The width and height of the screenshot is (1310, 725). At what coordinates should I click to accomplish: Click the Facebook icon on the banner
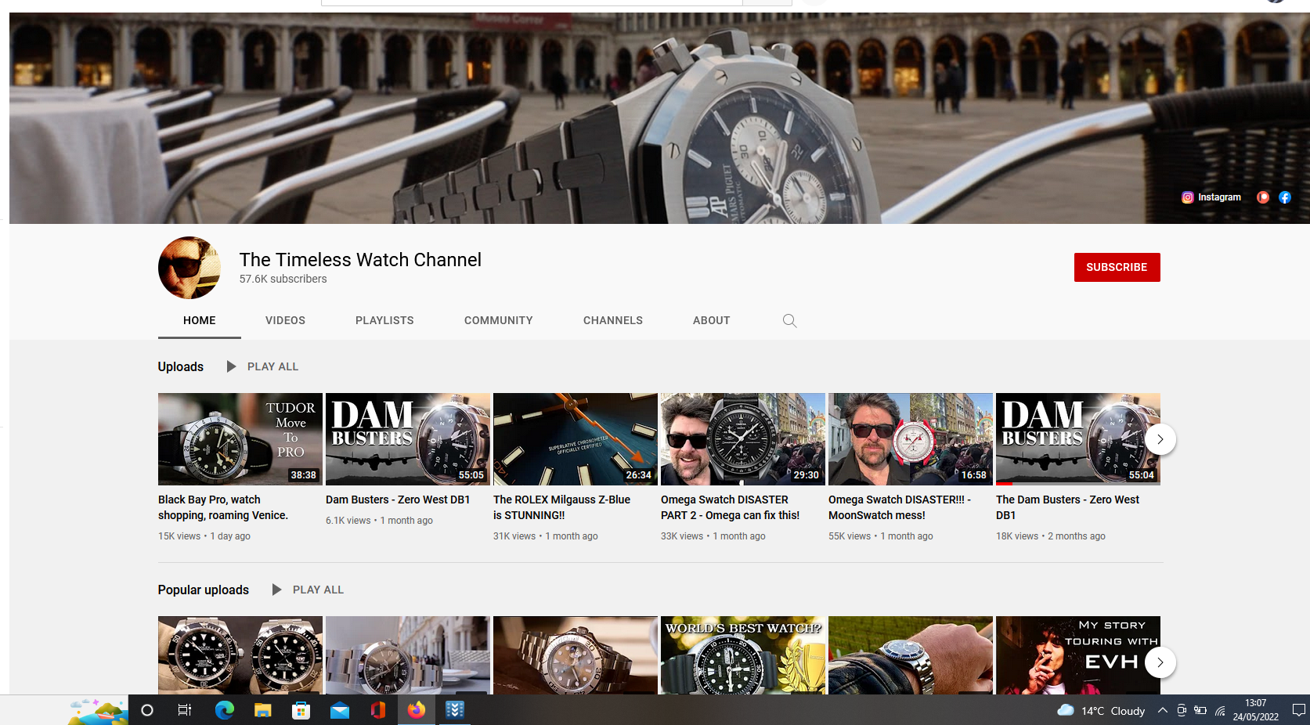[x=1285, y=197]
